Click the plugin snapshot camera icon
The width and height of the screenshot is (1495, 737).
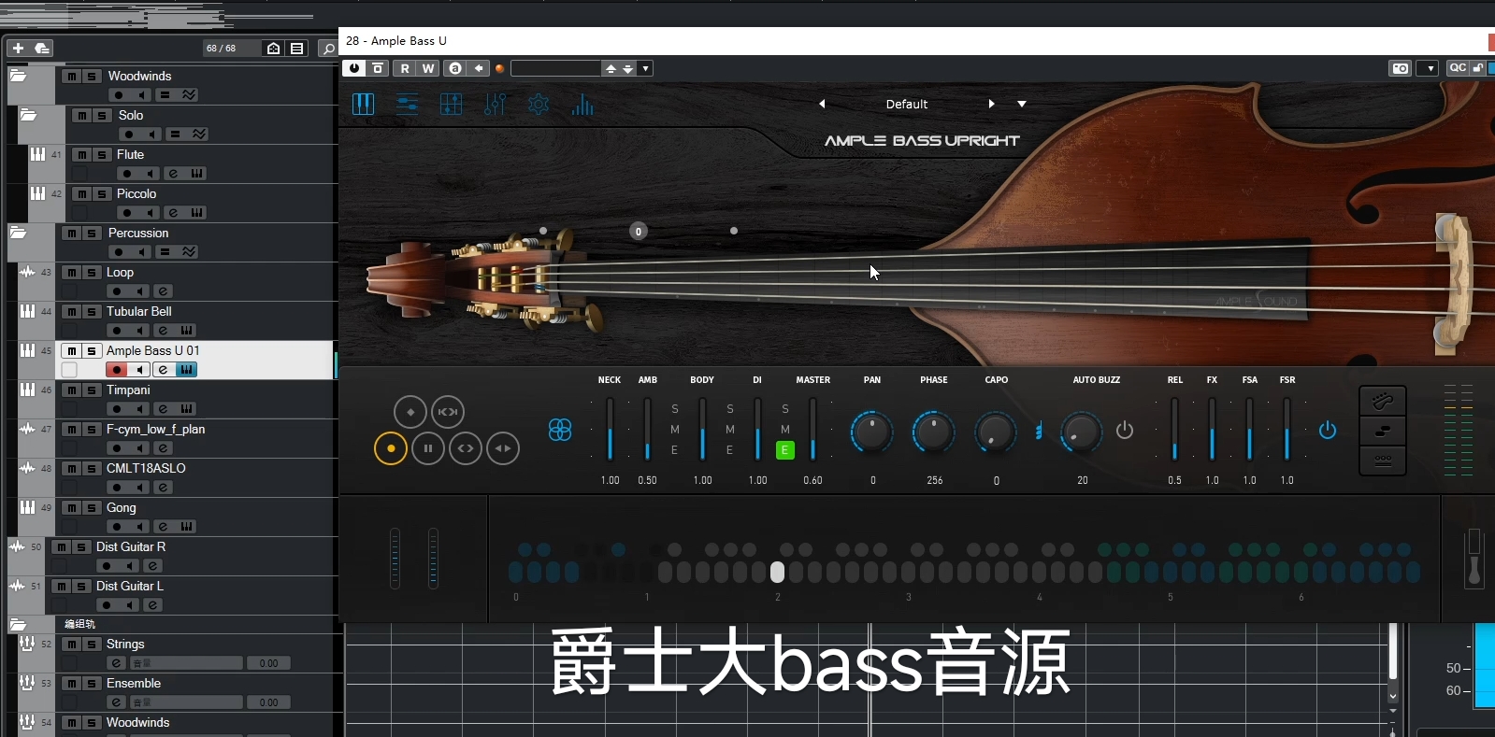1400,68
